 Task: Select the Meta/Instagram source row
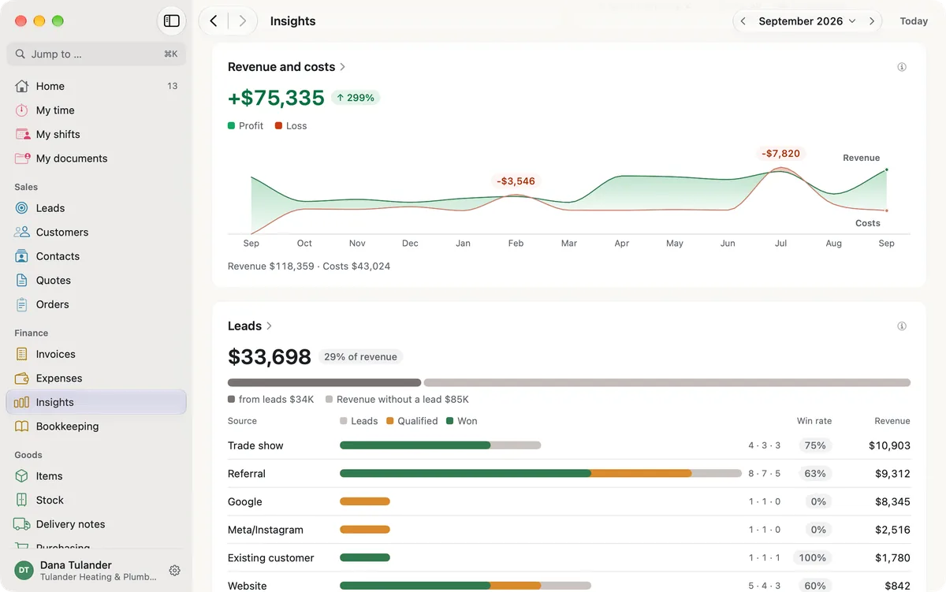pyautogui.click(x=569, y=530)
